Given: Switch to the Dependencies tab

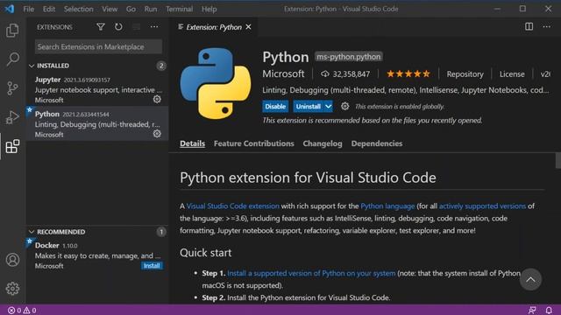Looking at the screenshot, I should tap(377, 143).
